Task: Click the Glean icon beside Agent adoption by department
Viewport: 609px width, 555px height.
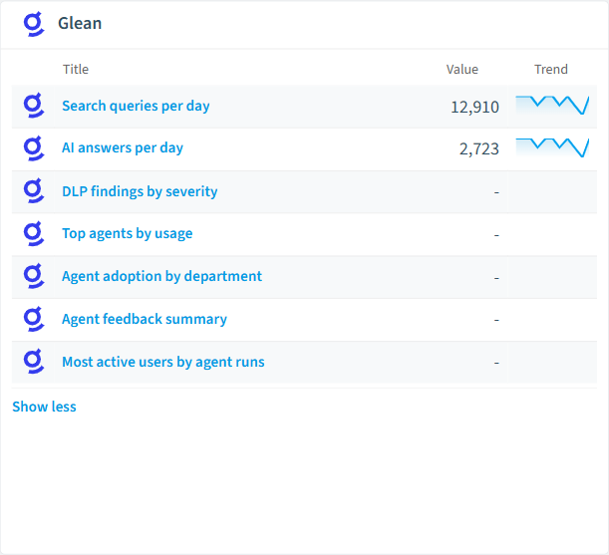Action: pyautogui.click(x=34, y=277)
